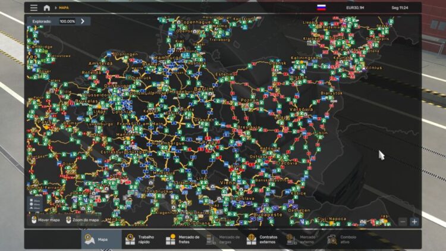The width and height of the screenshot is (446, 251).
Task: Click the Zoom do mapa hint
Action: (83, 220)
